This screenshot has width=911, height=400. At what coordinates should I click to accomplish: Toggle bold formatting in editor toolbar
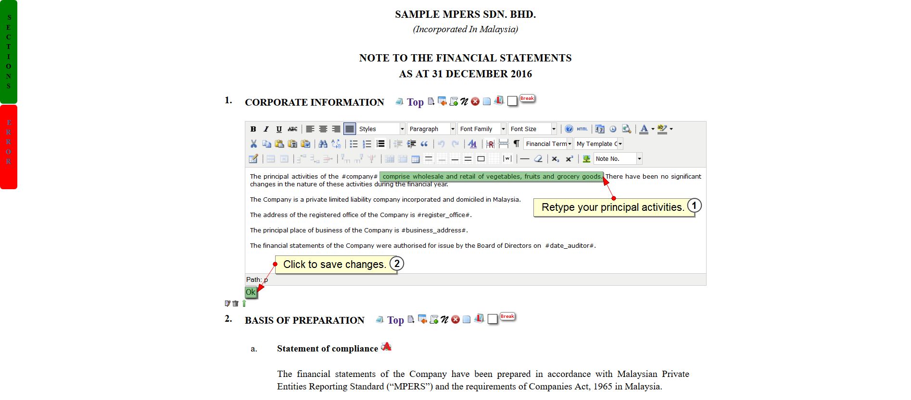pyautogui.click(x=253, y=129)
